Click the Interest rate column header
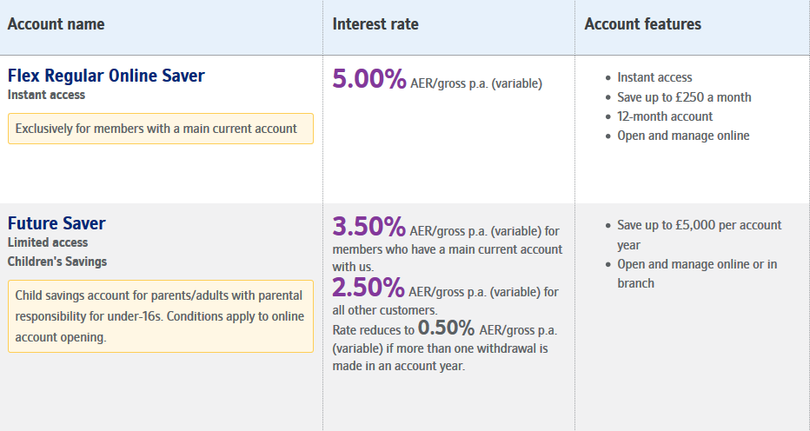This screenshot has height=431, width=810. coord(375,24)
